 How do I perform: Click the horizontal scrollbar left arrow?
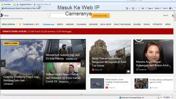pyautogui.click(x=1, y=94)
